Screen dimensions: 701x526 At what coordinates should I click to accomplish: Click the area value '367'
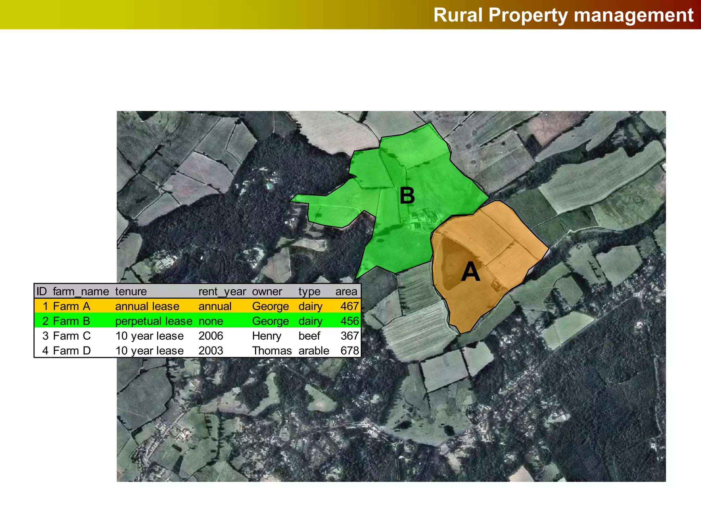point(349,336)
